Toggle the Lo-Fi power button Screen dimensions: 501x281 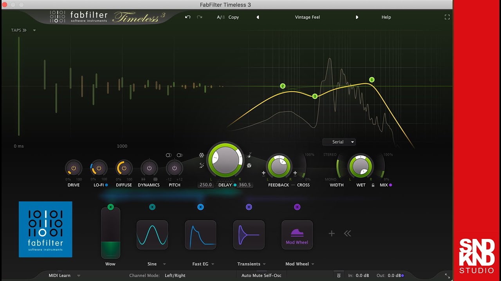click(x=99, y=168)
